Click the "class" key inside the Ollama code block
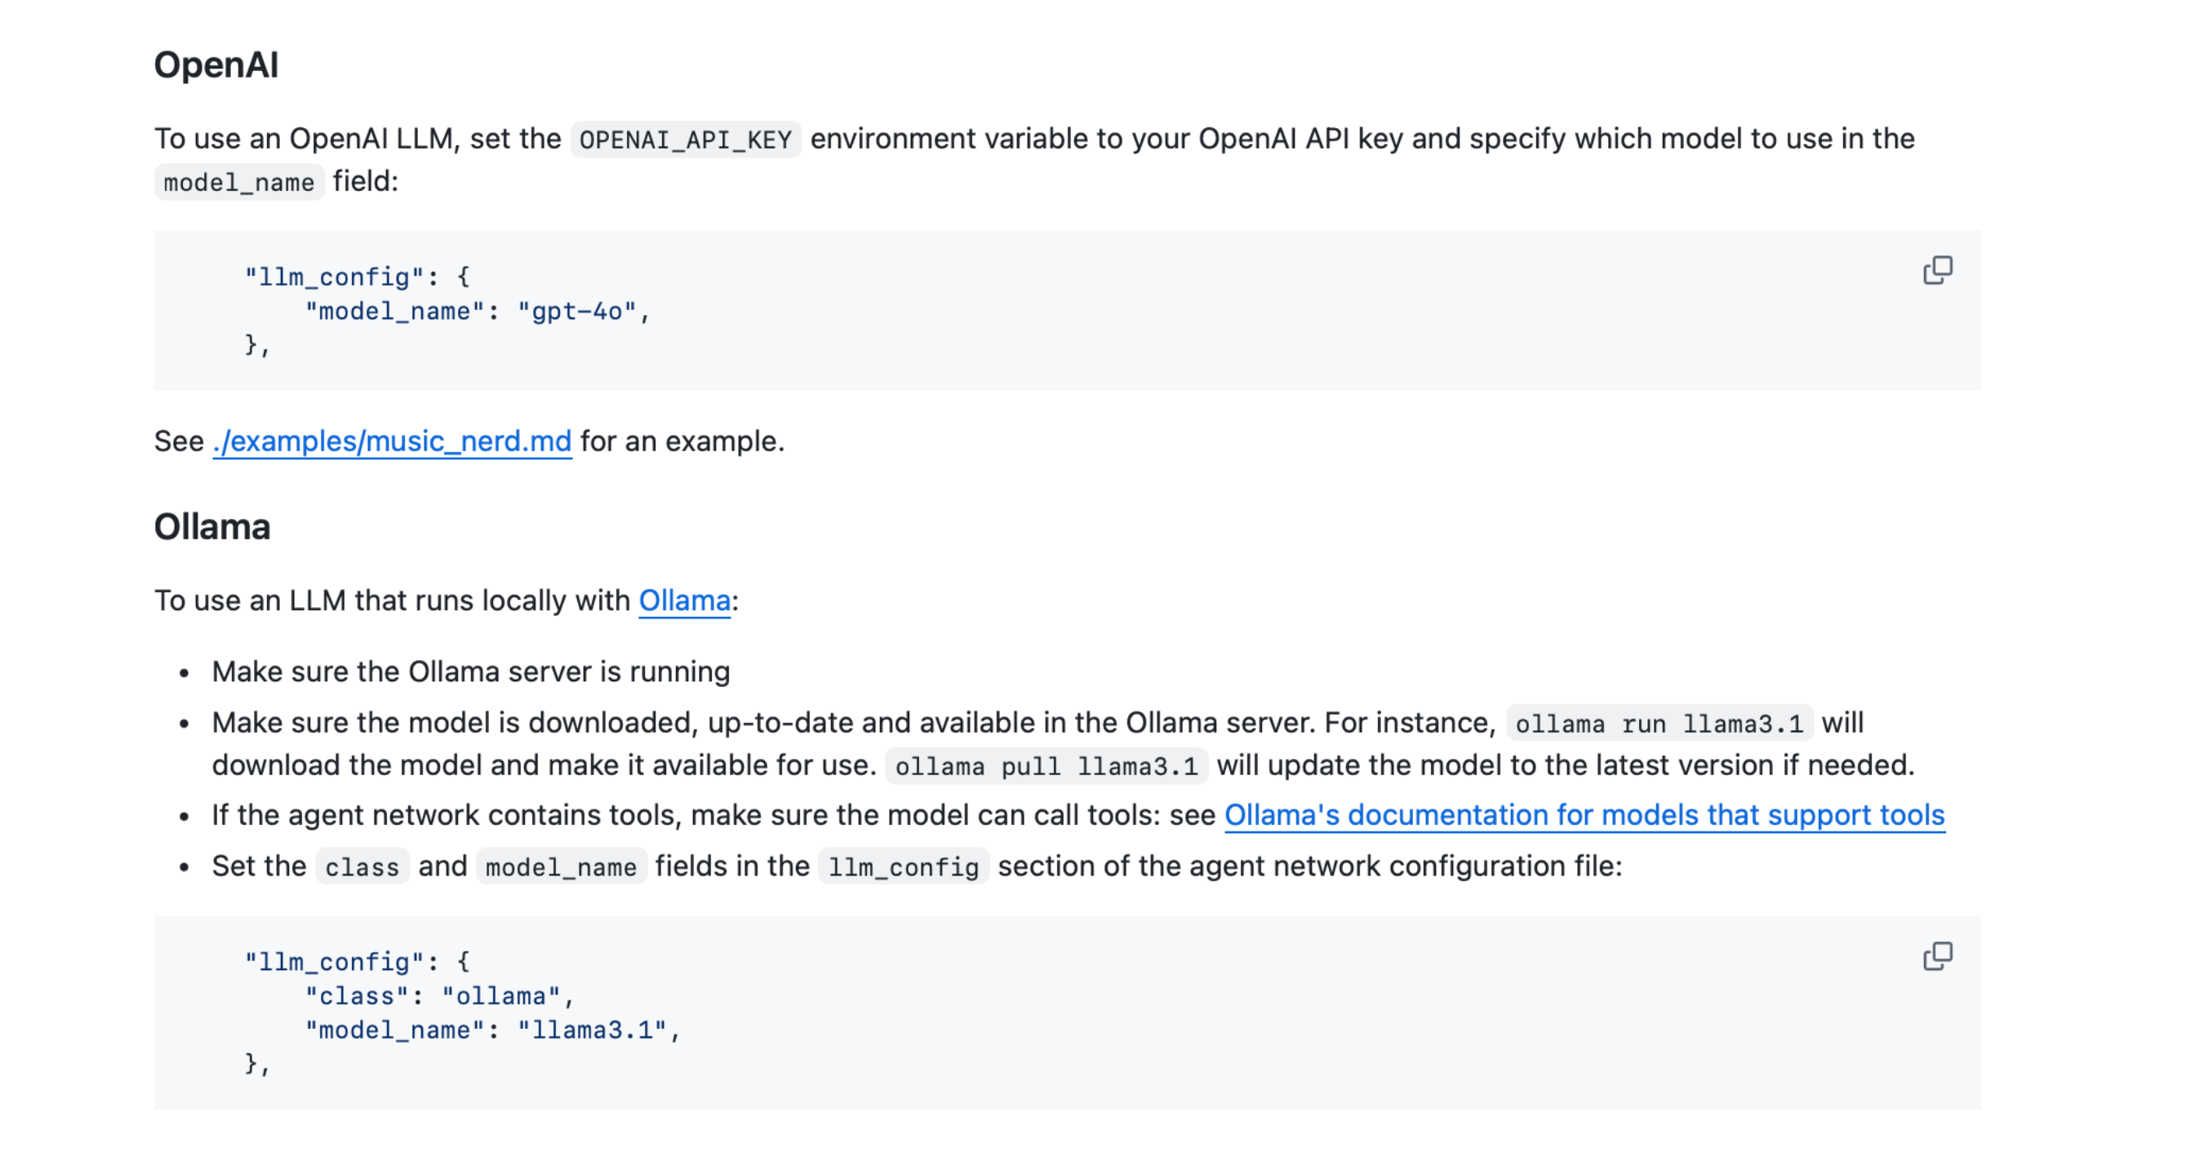Screen dimensions: 2204x1157 357,996
